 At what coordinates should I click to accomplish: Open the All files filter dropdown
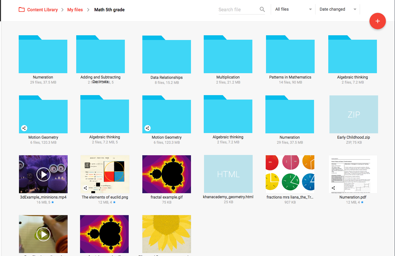(293, 9)
